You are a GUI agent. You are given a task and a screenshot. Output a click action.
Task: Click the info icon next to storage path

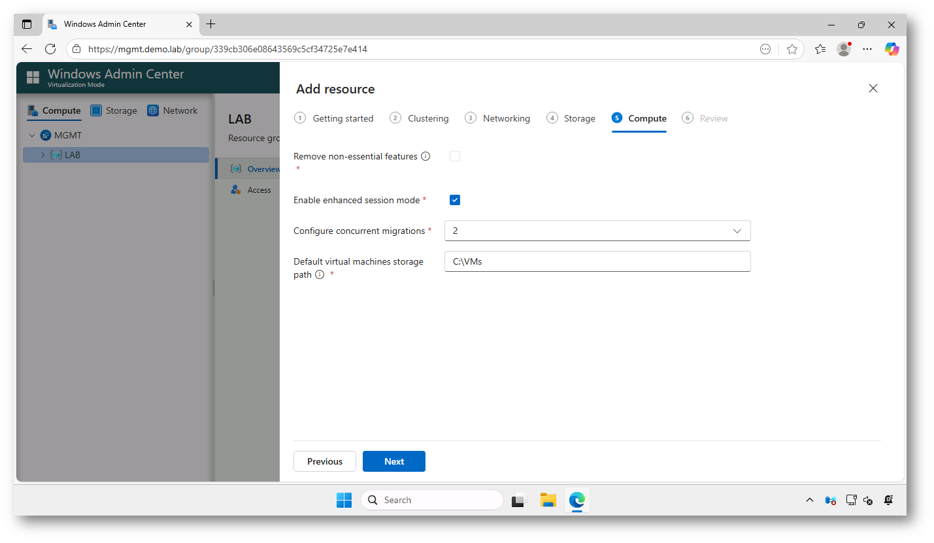click(320, 274)
